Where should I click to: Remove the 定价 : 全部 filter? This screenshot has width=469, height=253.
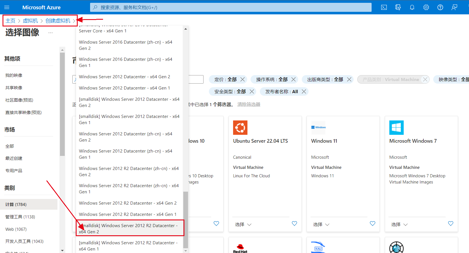242,79
